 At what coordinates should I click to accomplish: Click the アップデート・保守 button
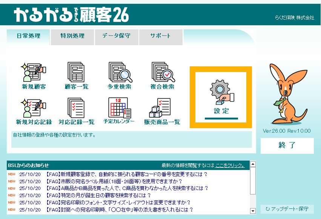(x=287, y=209)
